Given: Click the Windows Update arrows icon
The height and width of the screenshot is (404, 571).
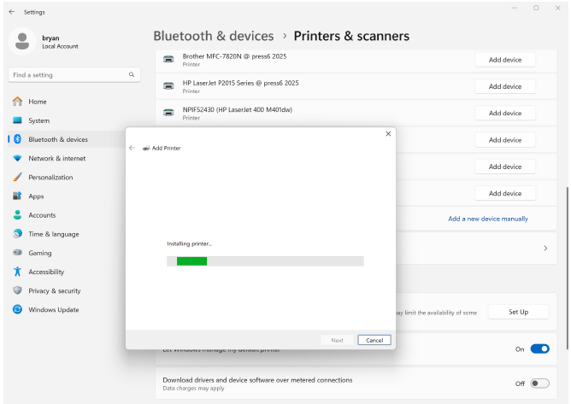Looking at the screenshot, I should [x=17, y=309].
